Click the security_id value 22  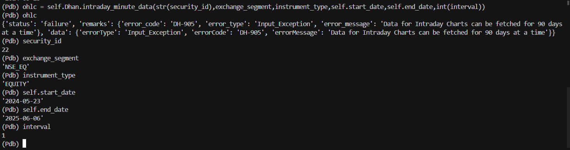coord(5,49)
